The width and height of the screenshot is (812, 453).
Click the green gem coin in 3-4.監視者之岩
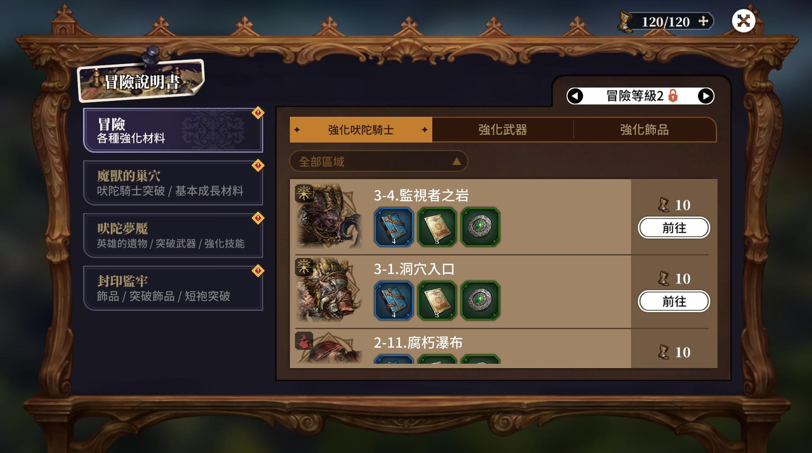pos(480,227)
